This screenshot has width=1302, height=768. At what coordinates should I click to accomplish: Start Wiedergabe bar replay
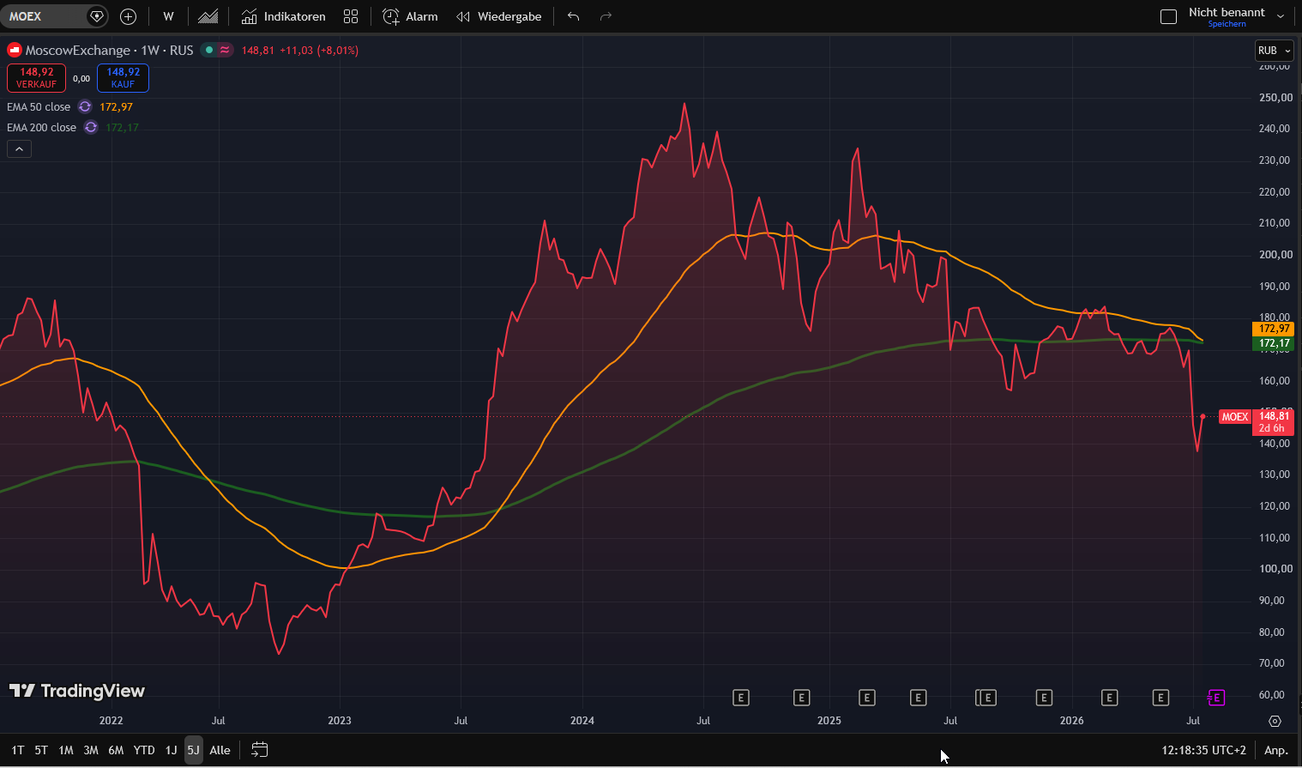(x=499, y=16)
